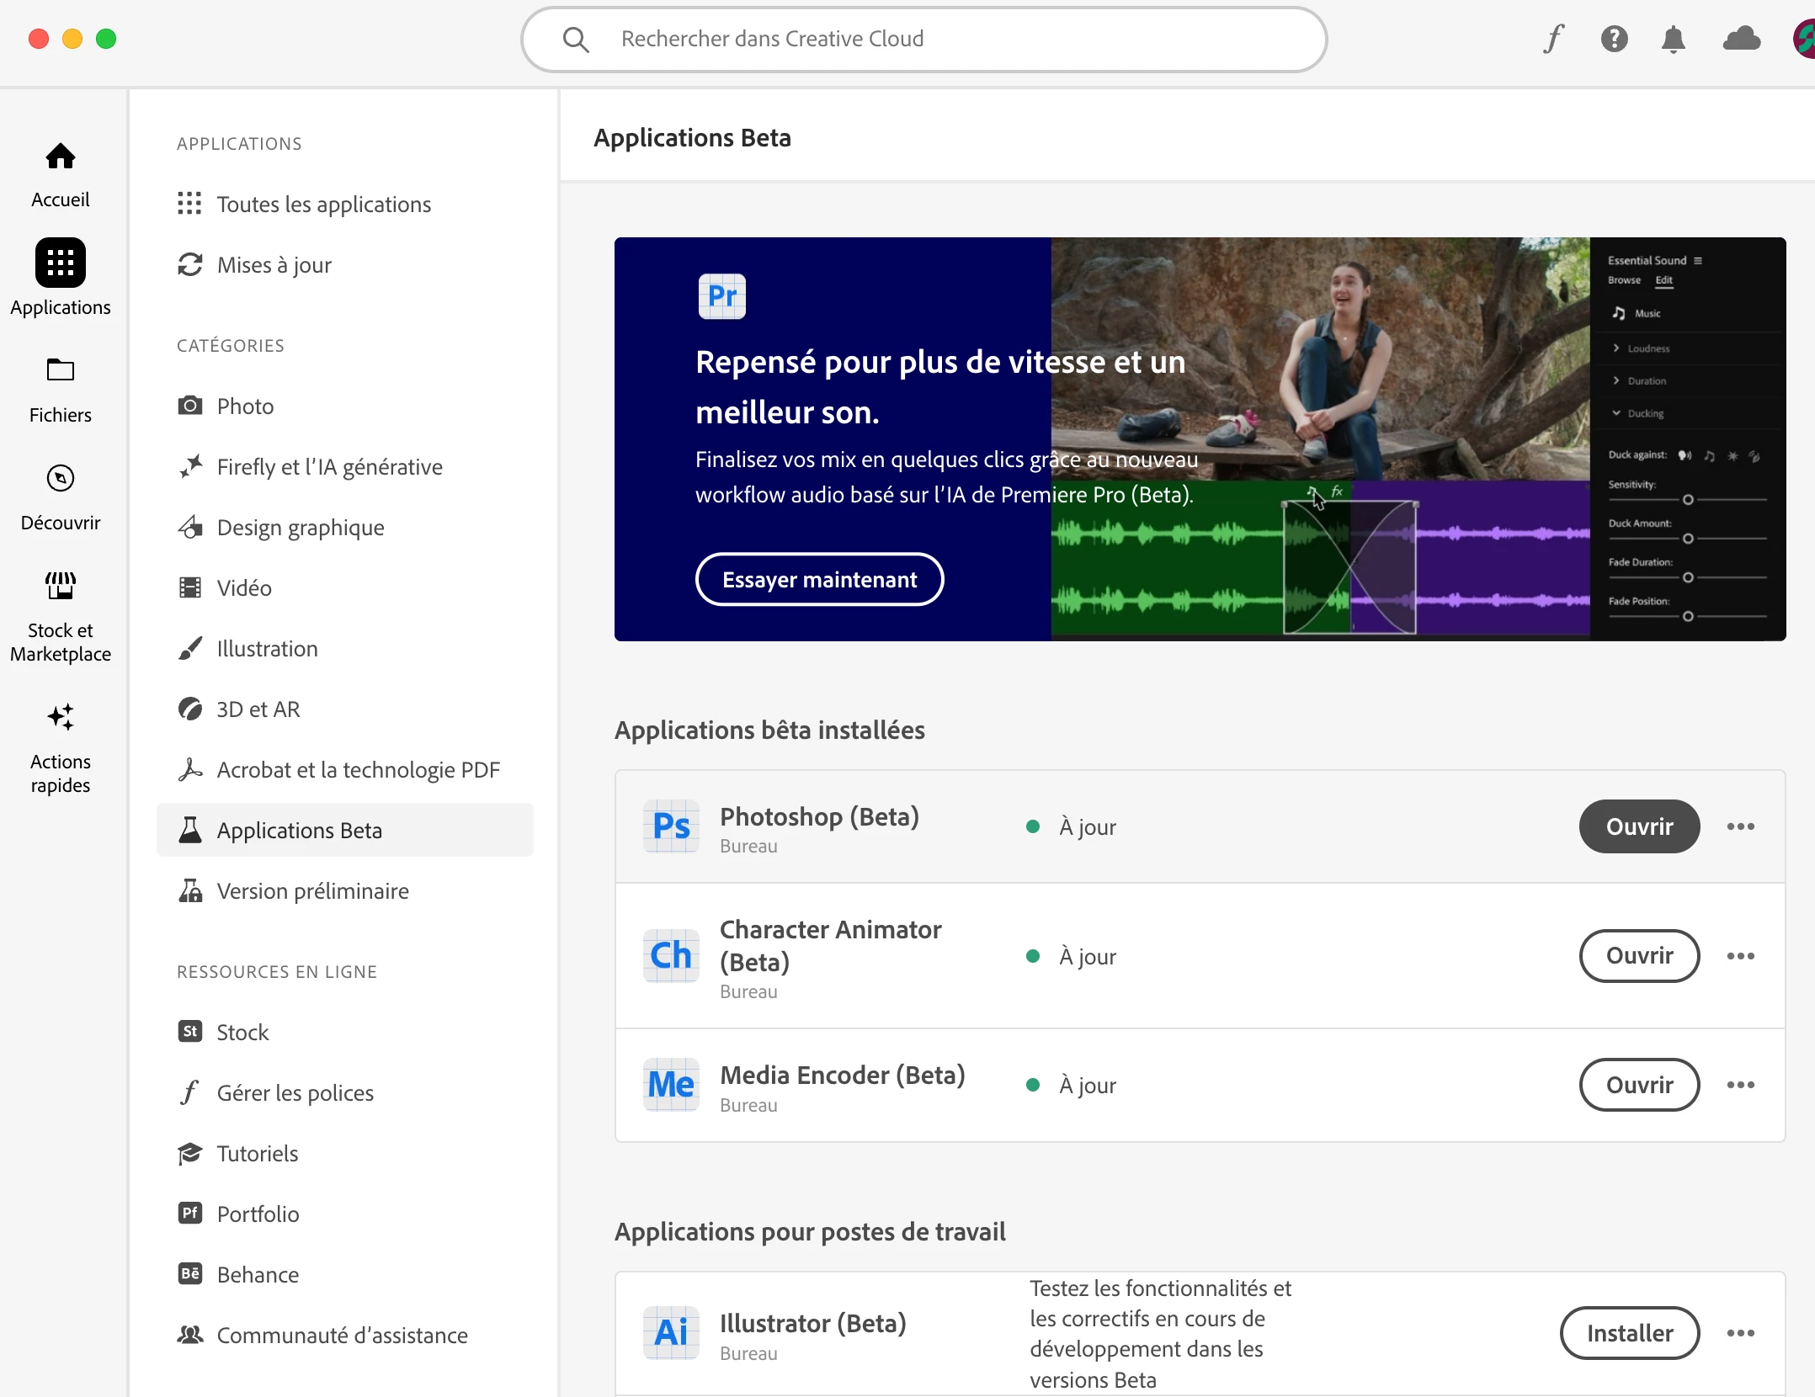Open Stock et Marketplace icon
The width and height of the screenshot is (1815, 1397).
pos(60,586)
